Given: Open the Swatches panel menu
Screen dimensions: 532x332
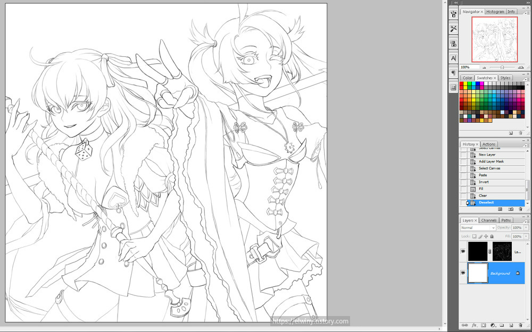Looking at the screenshot, I should (x=528, y=79).
